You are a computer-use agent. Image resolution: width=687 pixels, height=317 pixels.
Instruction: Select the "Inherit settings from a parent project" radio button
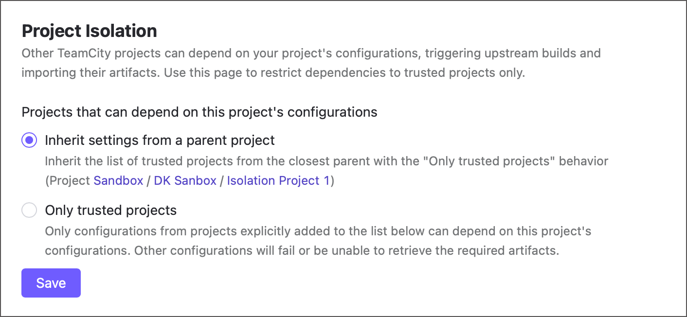(x=29, y=140)
